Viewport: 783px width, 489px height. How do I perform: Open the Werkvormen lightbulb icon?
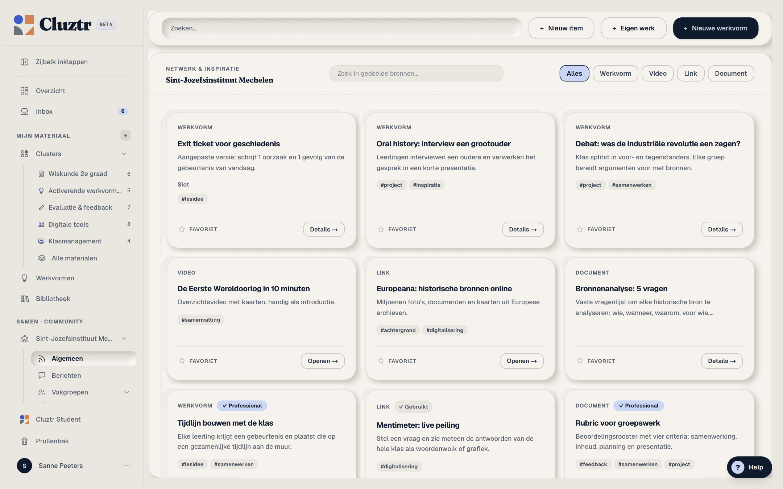coord(24,278)
